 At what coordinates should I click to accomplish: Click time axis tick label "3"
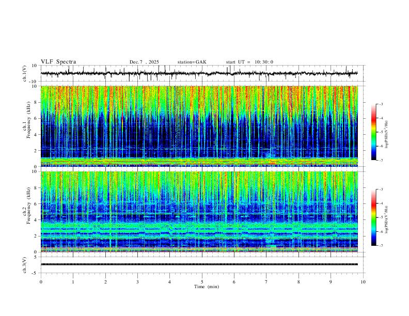[137, 282]
